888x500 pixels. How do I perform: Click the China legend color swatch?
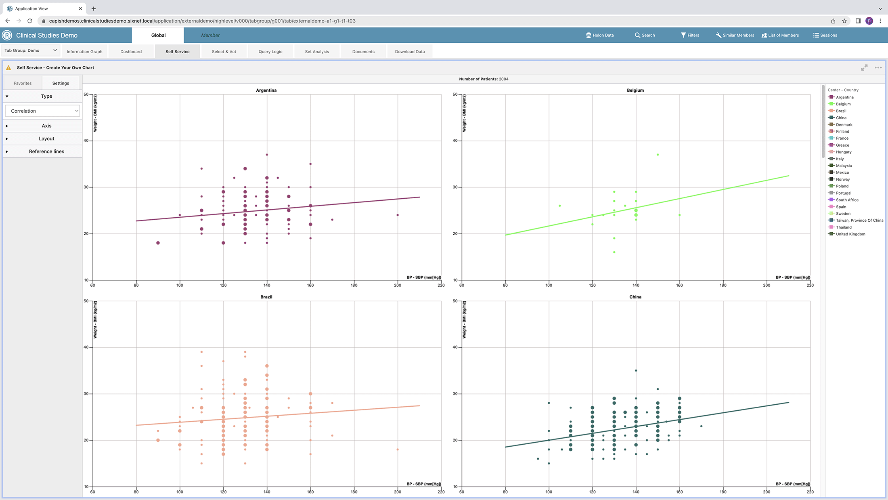coord(831,118)
